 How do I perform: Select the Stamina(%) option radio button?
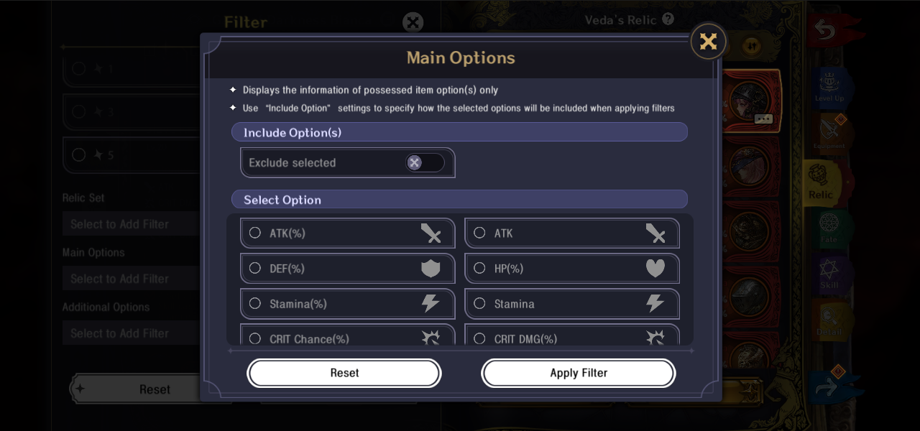click(x=255, y=304)
